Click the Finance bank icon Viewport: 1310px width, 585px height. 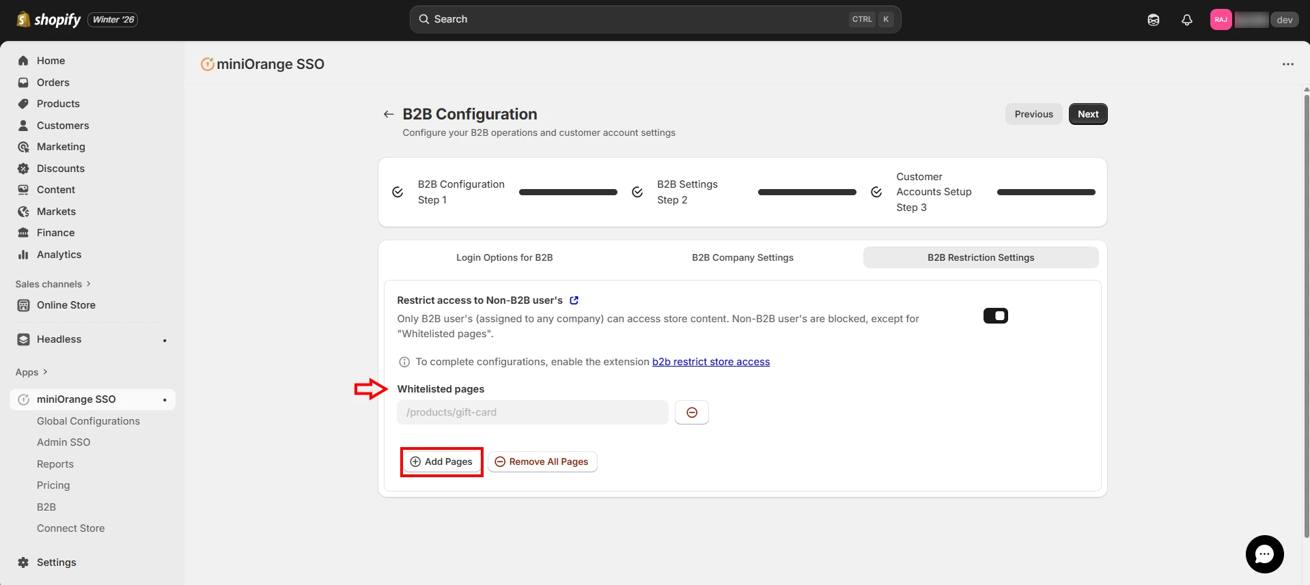tap(23, 233)
